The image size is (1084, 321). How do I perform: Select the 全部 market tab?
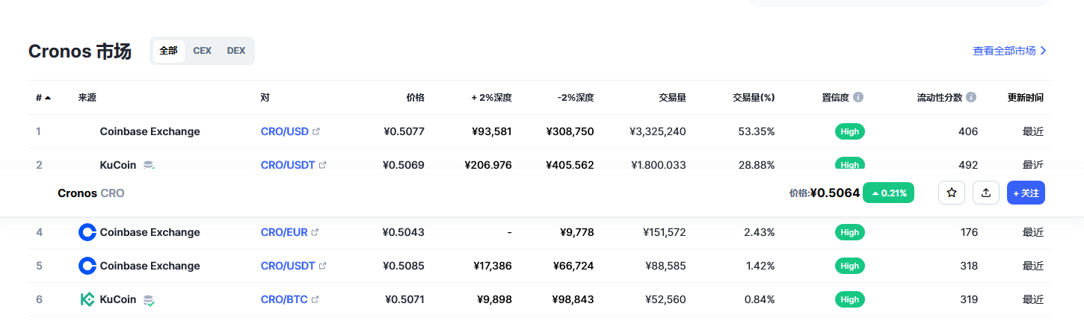tap(168, 51)
